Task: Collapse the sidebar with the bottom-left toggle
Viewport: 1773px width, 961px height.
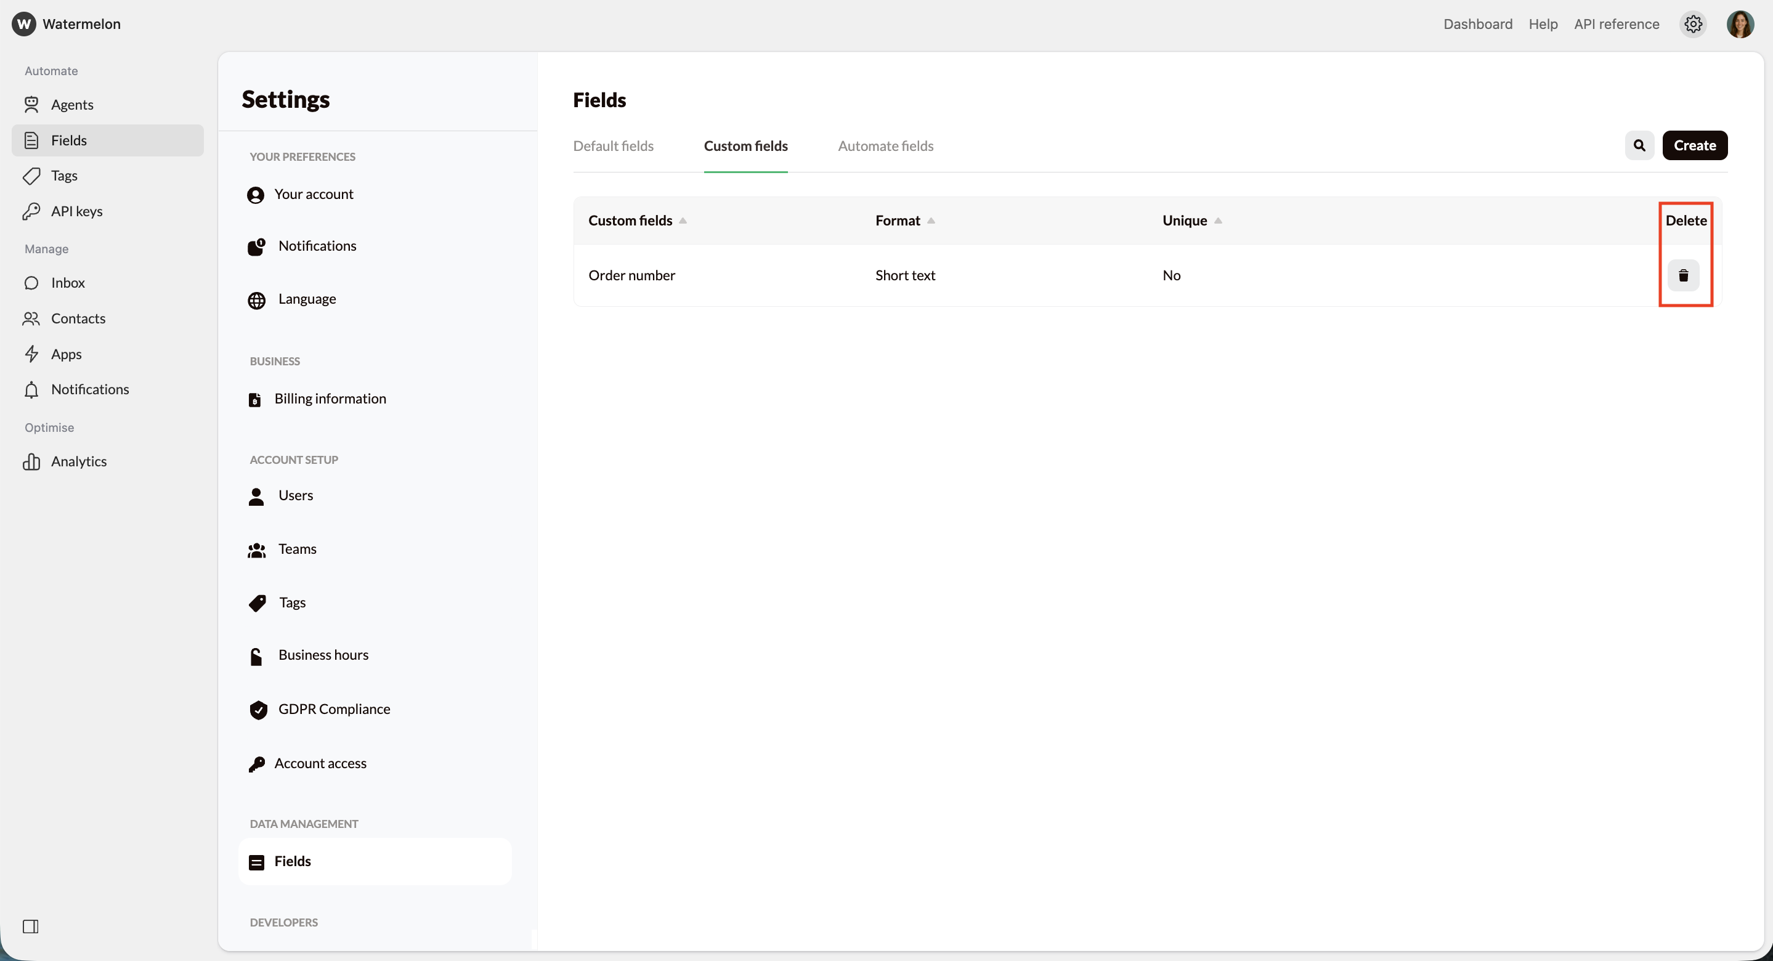Action: click(31, 927)
